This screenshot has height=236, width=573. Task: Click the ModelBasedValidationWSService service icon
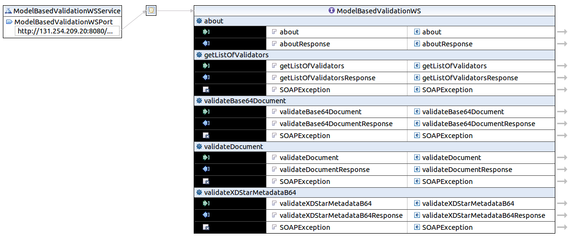pyautogui.click(x=8, y=11)
